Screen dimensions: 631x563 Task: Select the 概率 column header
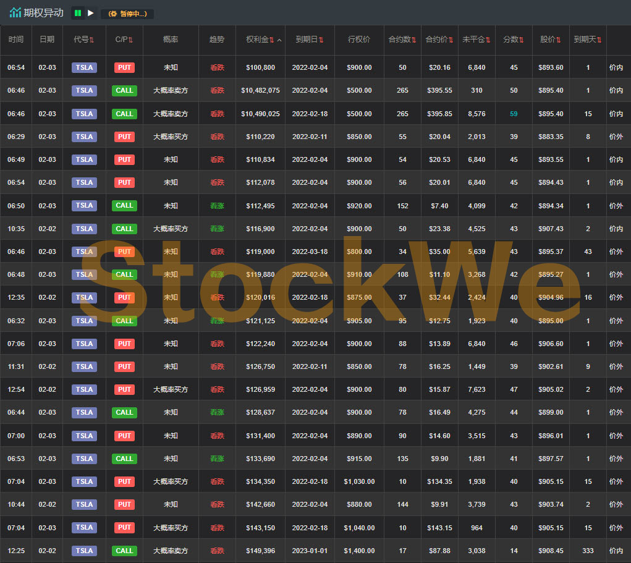(x=171, y=40)
